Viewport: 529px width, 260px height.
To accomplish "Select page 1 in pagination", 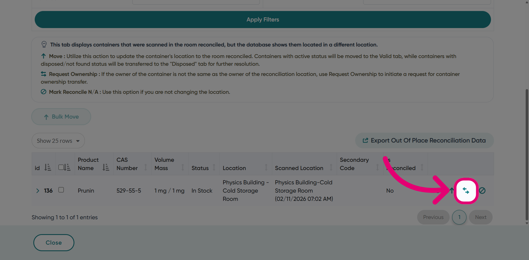I will coord(459,217).
